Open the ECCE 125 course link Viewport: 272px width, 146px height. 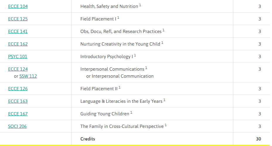18,19
